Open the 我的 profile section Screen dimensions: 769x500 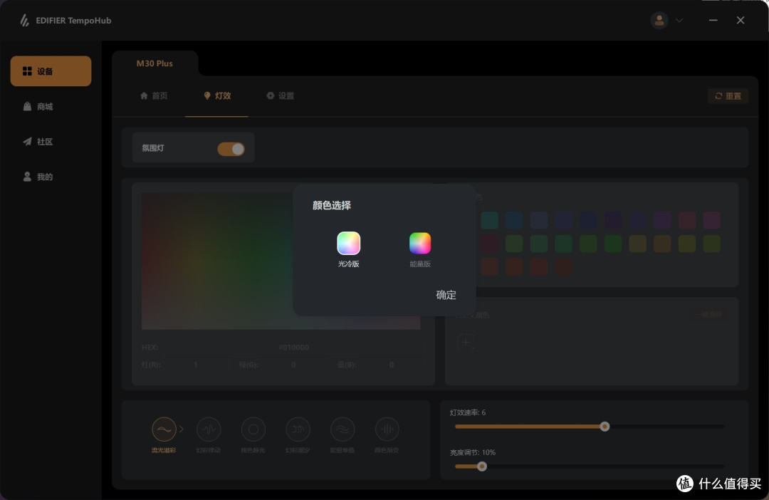coord(38,177)
